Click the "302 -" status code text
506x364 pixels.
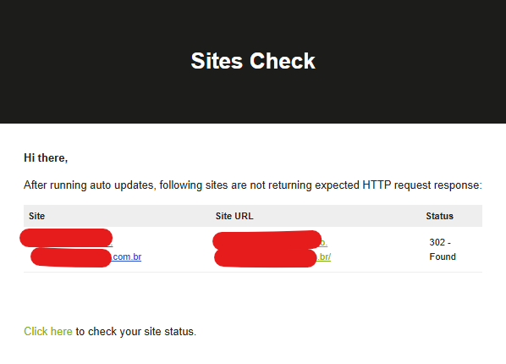(x=440, y=242)
